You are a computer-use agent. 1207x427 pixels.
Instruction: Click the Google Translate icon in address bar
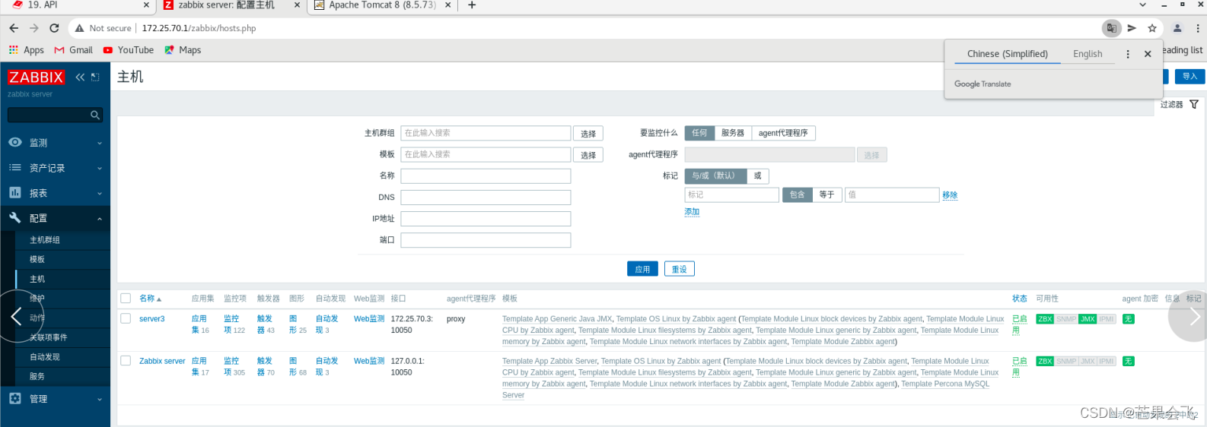tap(1112, 28)
